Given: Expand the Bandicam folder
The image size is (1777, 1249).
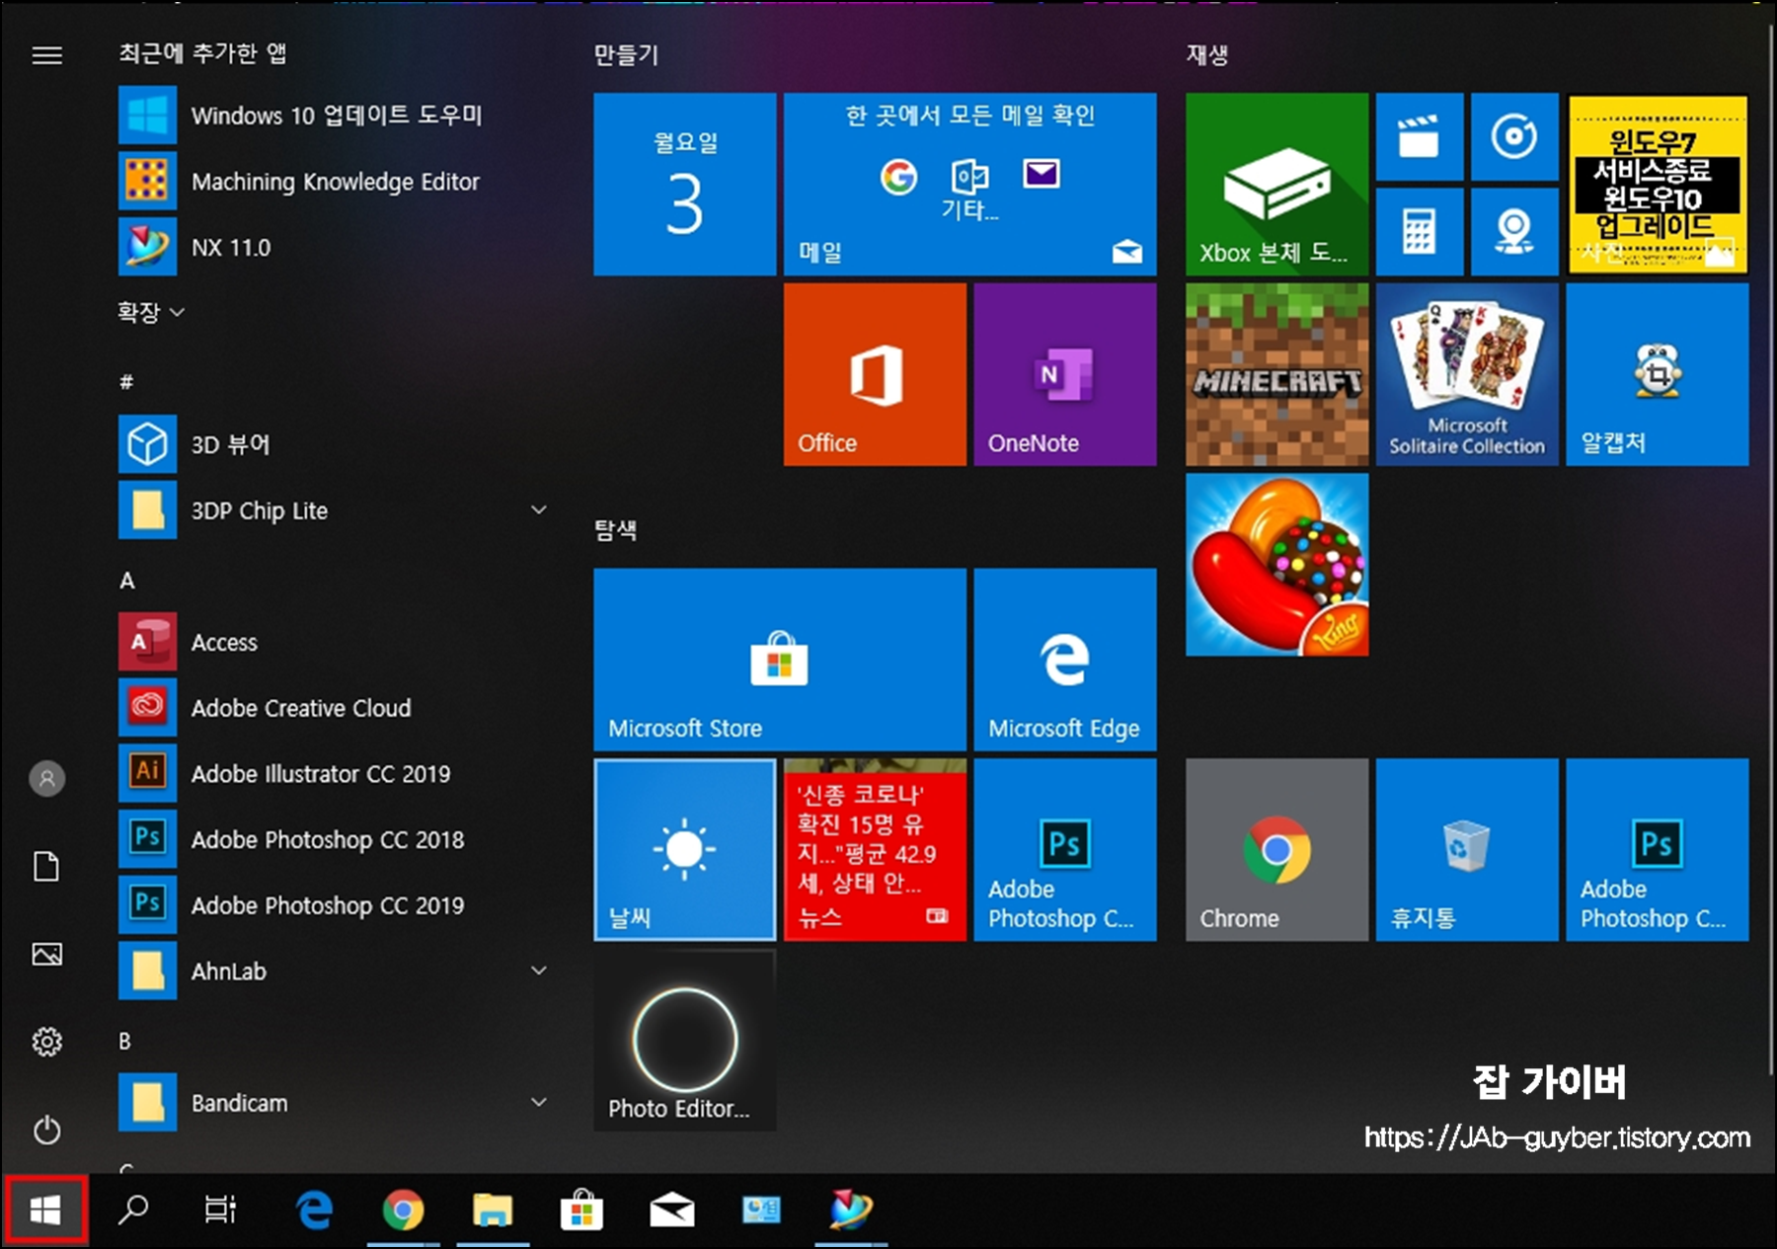Looking at the screenshot, I should pyautogui.click(x=539, y=1102).
